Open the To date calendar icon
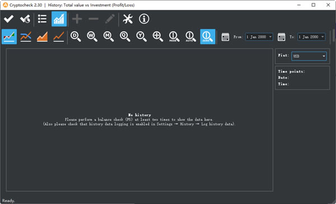Screen dimensions: 336x204 click(x=281, y=37)
